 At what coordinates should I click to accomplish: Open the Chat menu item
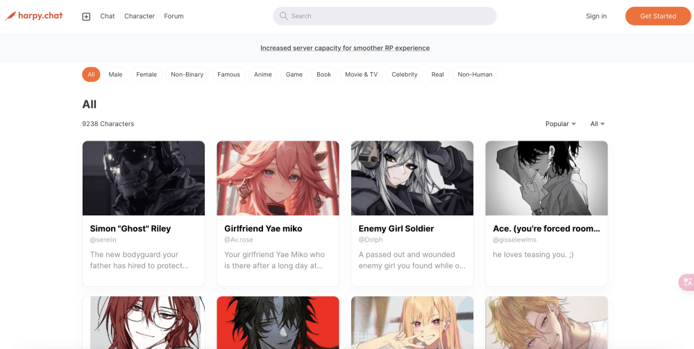point(108,16)
